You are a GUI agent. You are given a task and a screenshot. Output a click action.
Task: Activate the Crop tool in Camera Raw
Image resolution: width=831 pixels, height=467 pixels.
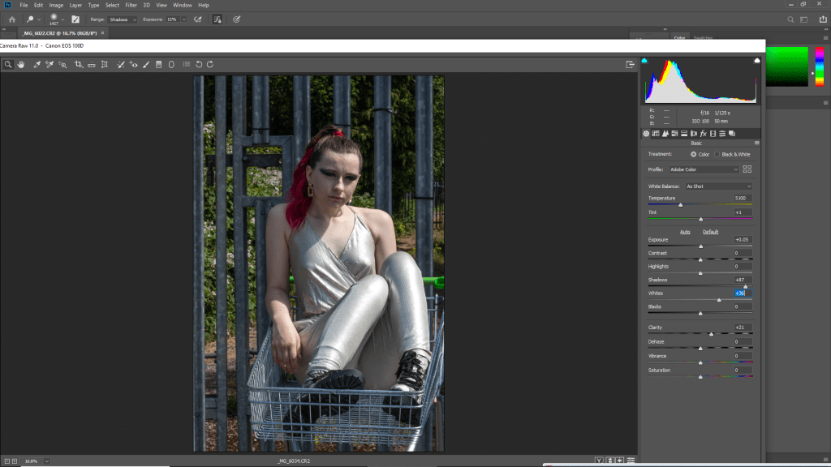(79, 64)
